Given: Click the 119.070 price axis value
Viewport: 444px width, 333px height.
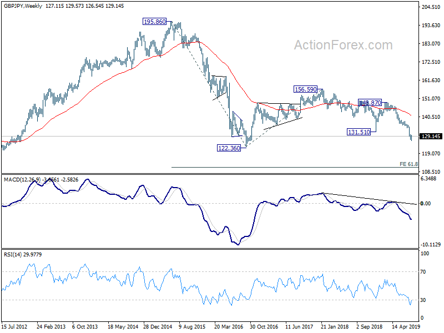Looking at the screenshot, I should (431, 153).
